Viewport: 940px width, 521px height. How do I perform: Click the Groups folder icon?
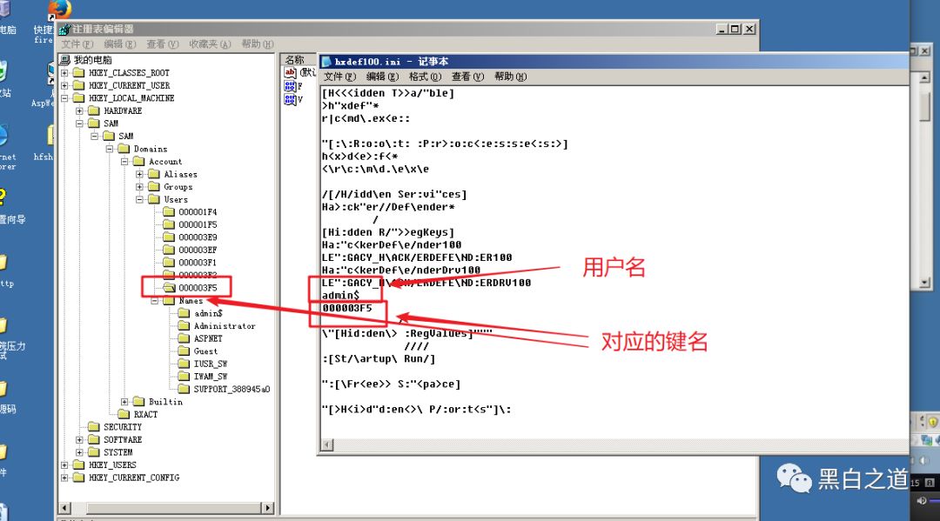pyautogui.click(x=154, y=187)
